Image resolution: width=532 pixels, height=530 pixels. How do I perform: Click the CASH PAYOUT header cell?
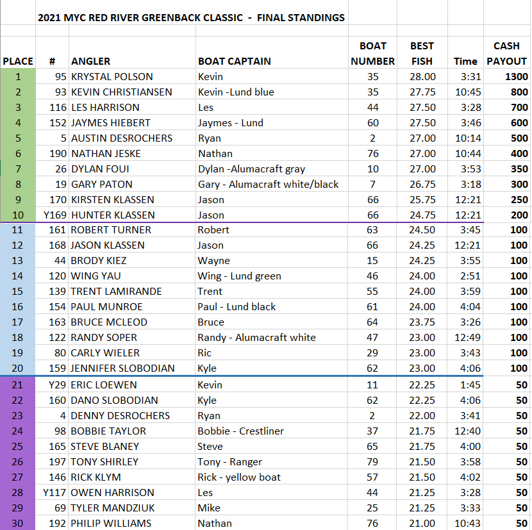pyautogui.click(x=506, y=54)
